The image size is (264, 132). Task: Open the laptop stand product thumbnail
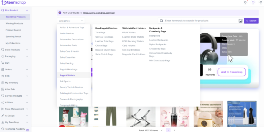[141, 116]
